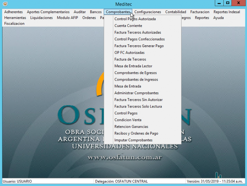Open OP FC Autorizadas entry
The height and width of the screenshot is (186, 247).
[x=143, y=53]
